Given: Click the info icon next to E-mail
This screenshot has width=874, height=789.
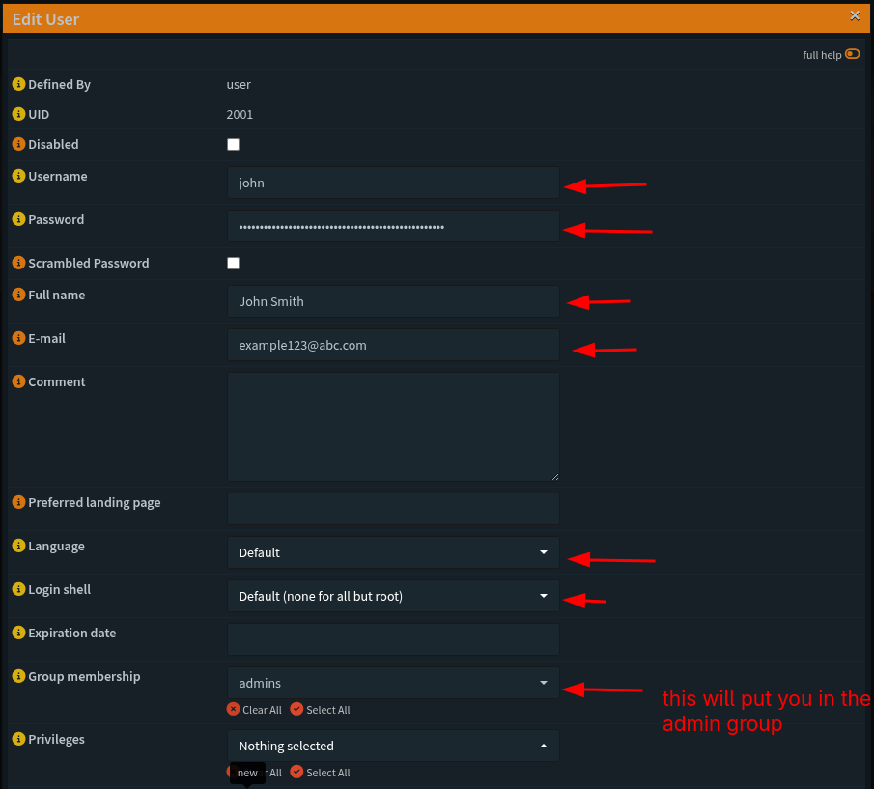Looking at the screenshot, I should [18, 338].
